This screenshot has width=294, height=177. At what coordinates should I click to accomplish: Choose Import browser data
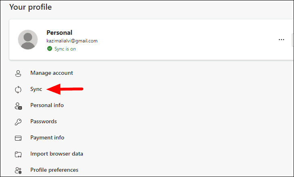point(57,154)
